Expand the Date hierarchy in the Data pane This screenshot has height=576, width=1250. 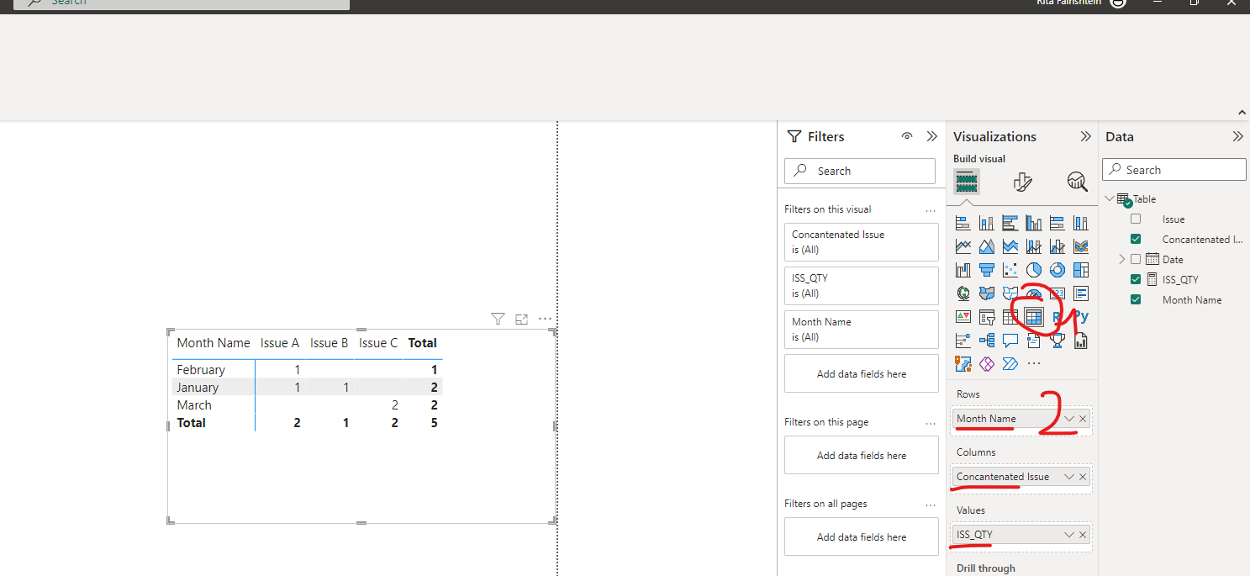pos(1121,259)
